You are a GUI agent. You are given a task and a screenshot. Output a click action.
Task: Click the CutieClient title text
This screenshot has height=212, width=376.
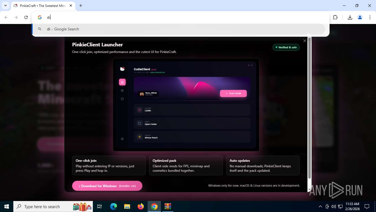142,69
